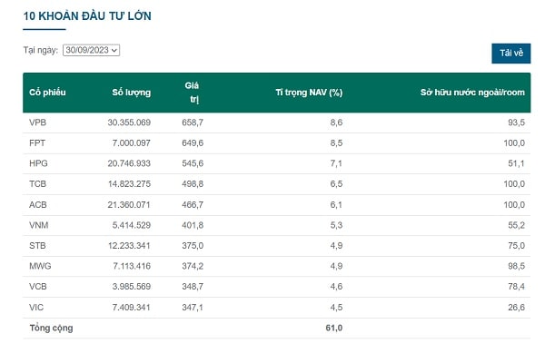Click VPB NAV weight 8,6

(336, 123)
